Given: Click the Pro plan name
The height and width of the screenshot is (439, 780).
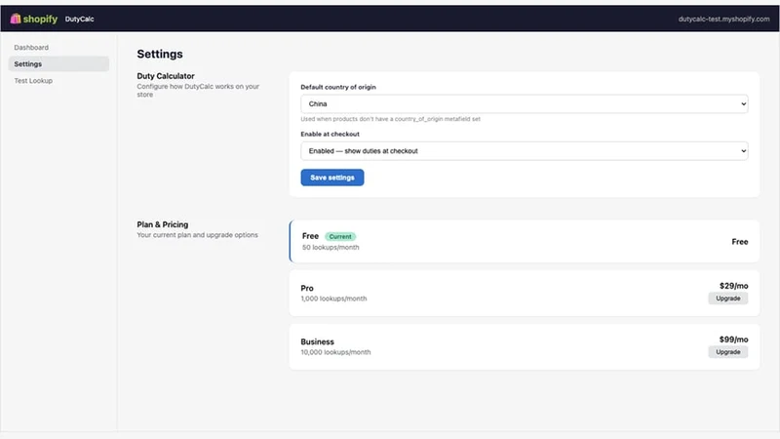Looking at the screenshot, I should (x=307, y=288).
